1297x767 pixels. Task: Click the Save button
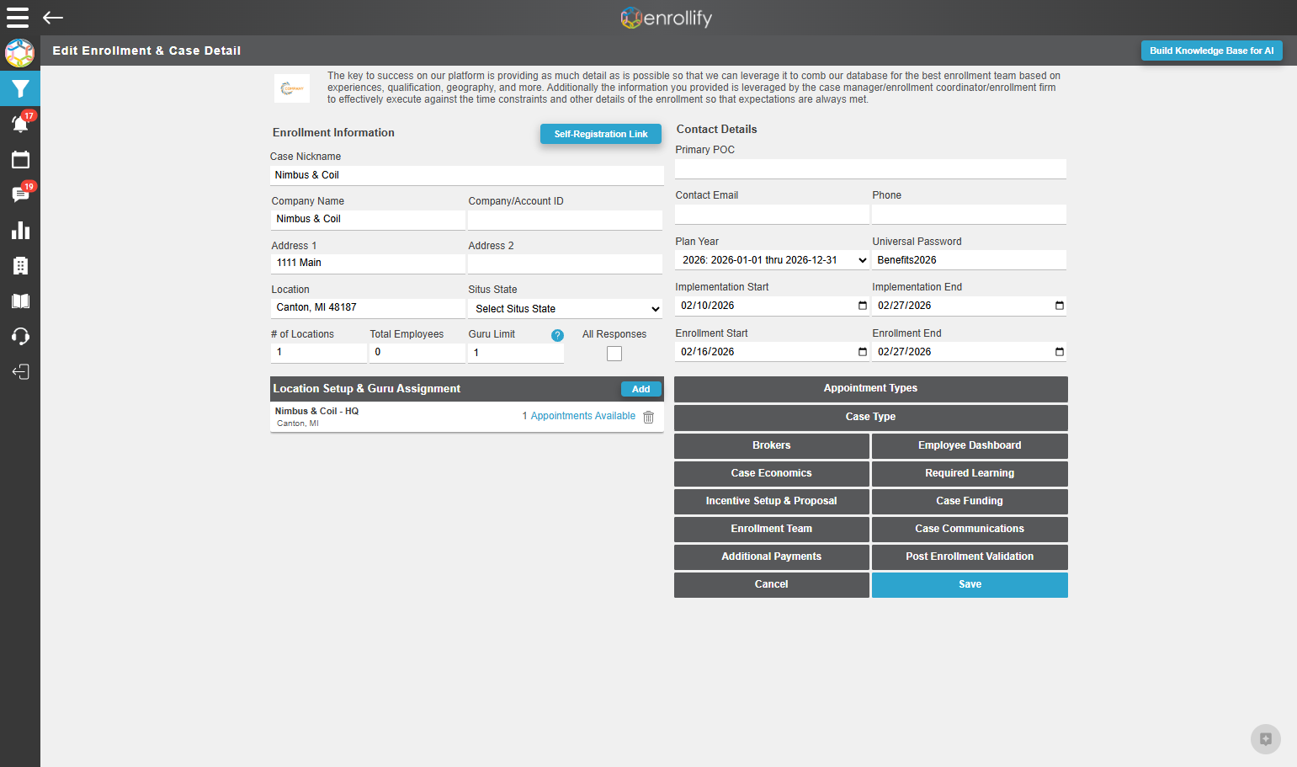(x=970, y=585)
